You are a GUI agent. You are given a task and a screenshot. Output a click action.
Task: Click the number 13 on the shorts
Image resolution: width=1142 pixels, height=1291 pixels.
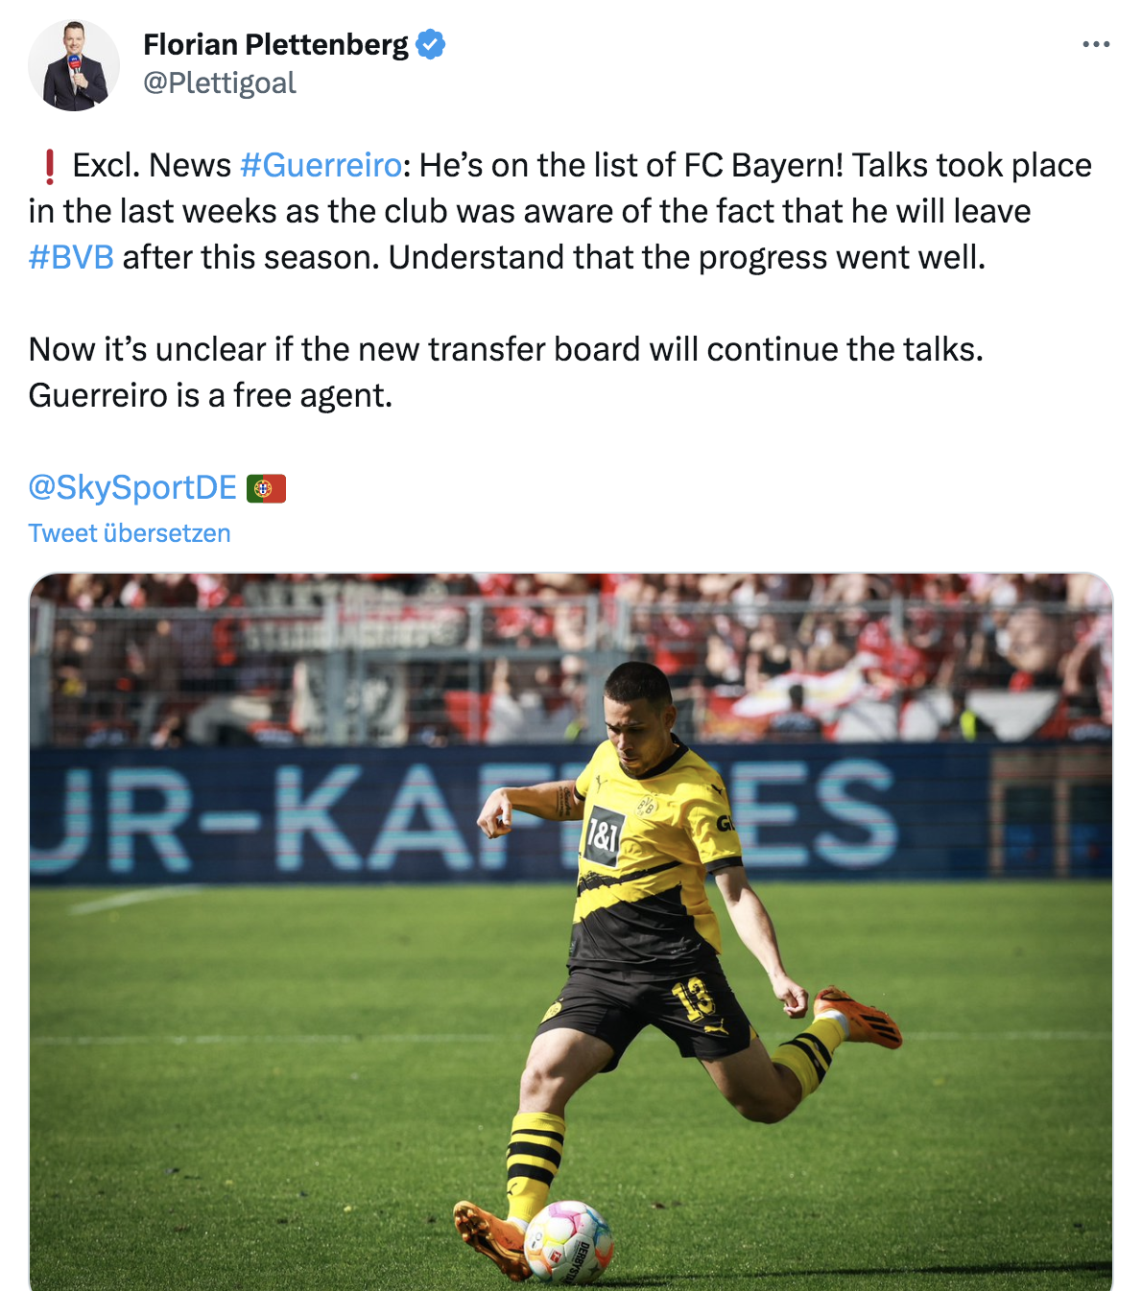695,998
